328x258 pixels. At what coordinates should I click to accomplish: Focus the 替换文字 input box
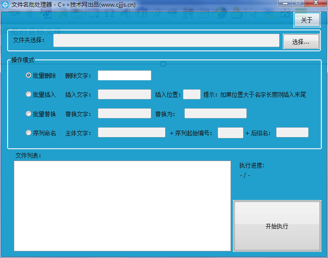coord(125,113)
